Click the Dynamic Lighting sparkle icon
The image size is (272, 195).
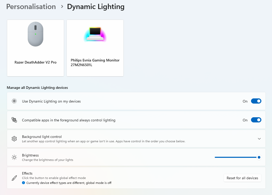click(x=14, y=101)
